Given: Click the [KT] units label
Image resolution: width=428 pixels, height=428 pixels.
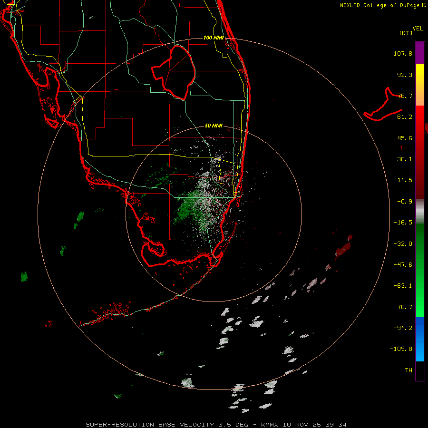Looking at the screenshot, I should tap(406, 33).
